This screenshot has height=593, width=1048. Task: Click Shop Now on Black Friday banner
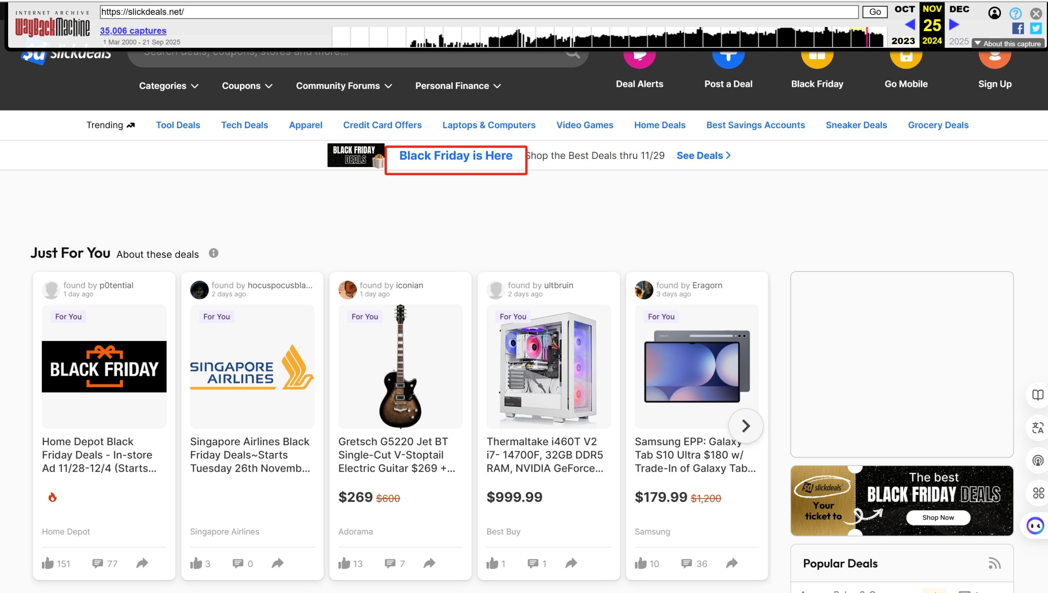938,517
